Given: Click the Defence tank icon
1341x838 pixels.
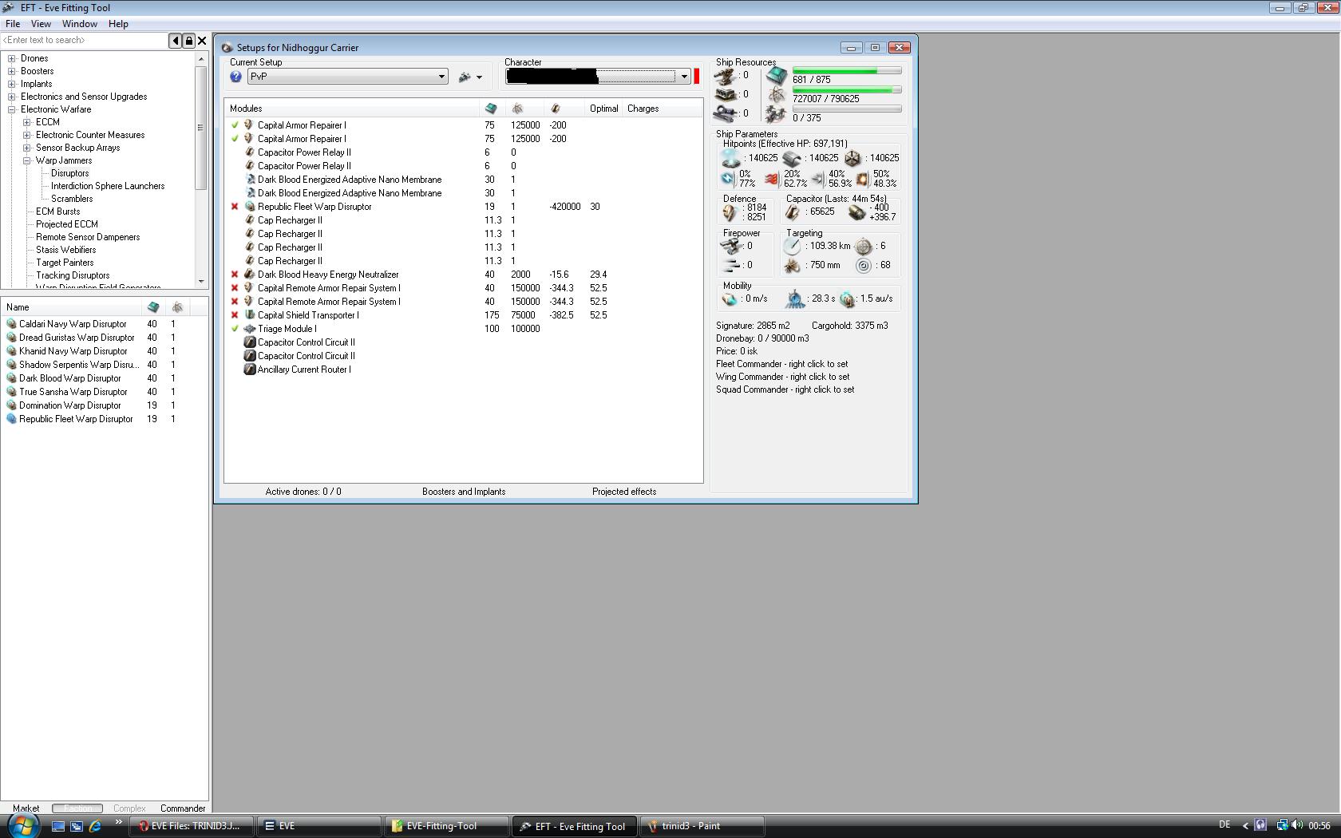Looking at the screenshot, I should pos(730,212).
